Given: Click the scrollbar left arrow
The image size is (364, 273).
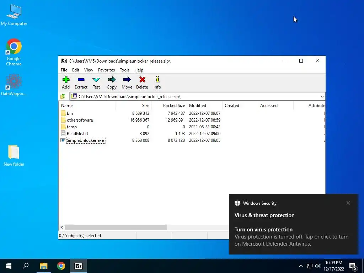Looking at the screenshot, I should (x=62, y=227).
